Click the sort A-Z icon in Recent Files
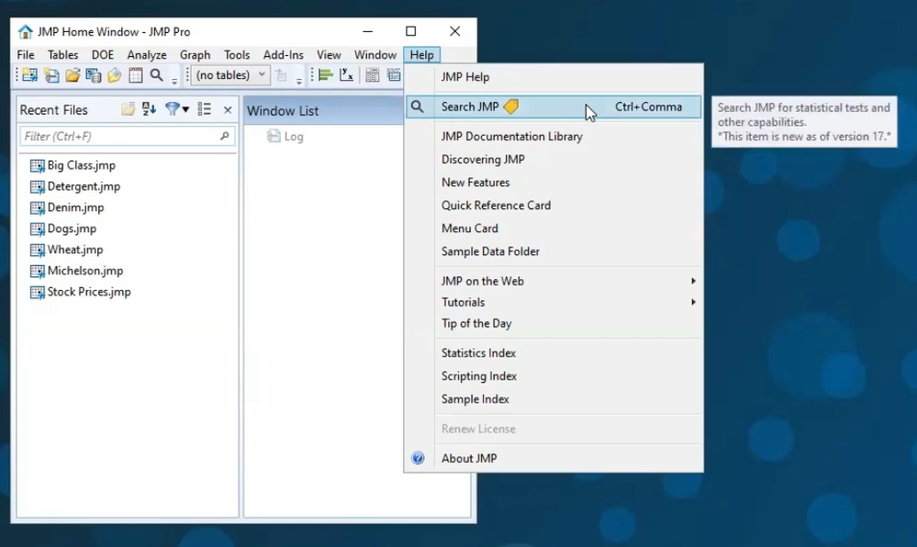Viewport: 917px width, 547px height. click(149, 109)
